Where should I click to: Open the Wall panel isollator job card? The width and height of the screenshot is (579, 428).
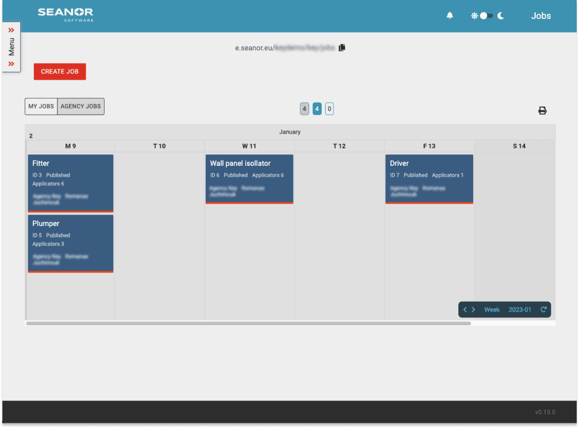click(x=249, y=178)
